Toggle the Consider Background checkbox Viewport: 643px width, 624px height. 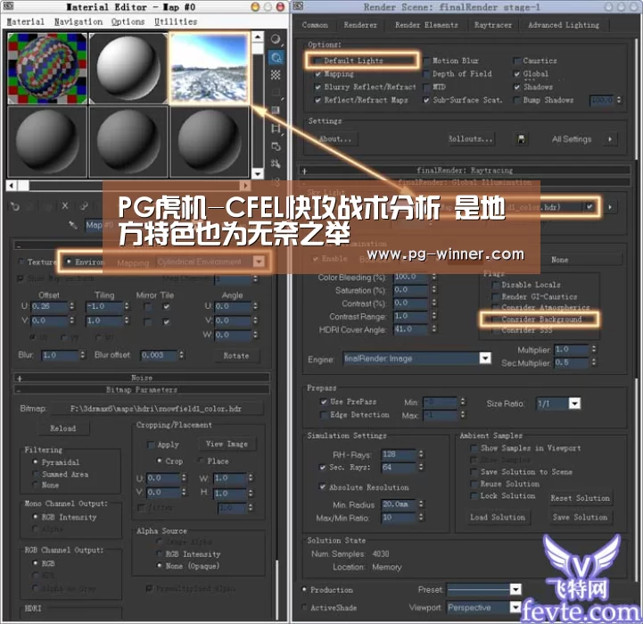tap(495, 320)
